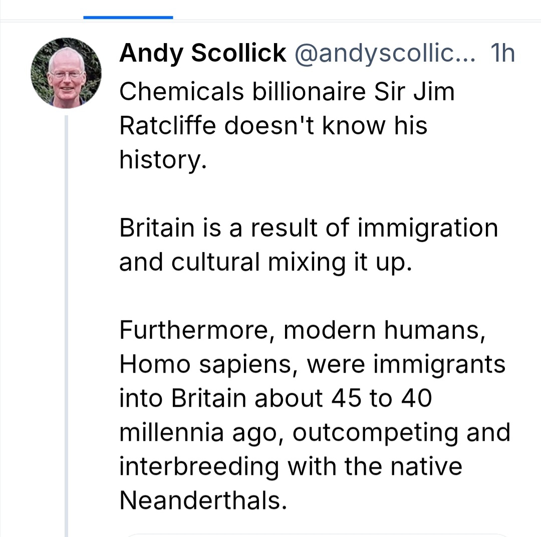Open Andy Scollick's profile picture
The height and width of the screenshot is (537, 541).
(66, 73)
